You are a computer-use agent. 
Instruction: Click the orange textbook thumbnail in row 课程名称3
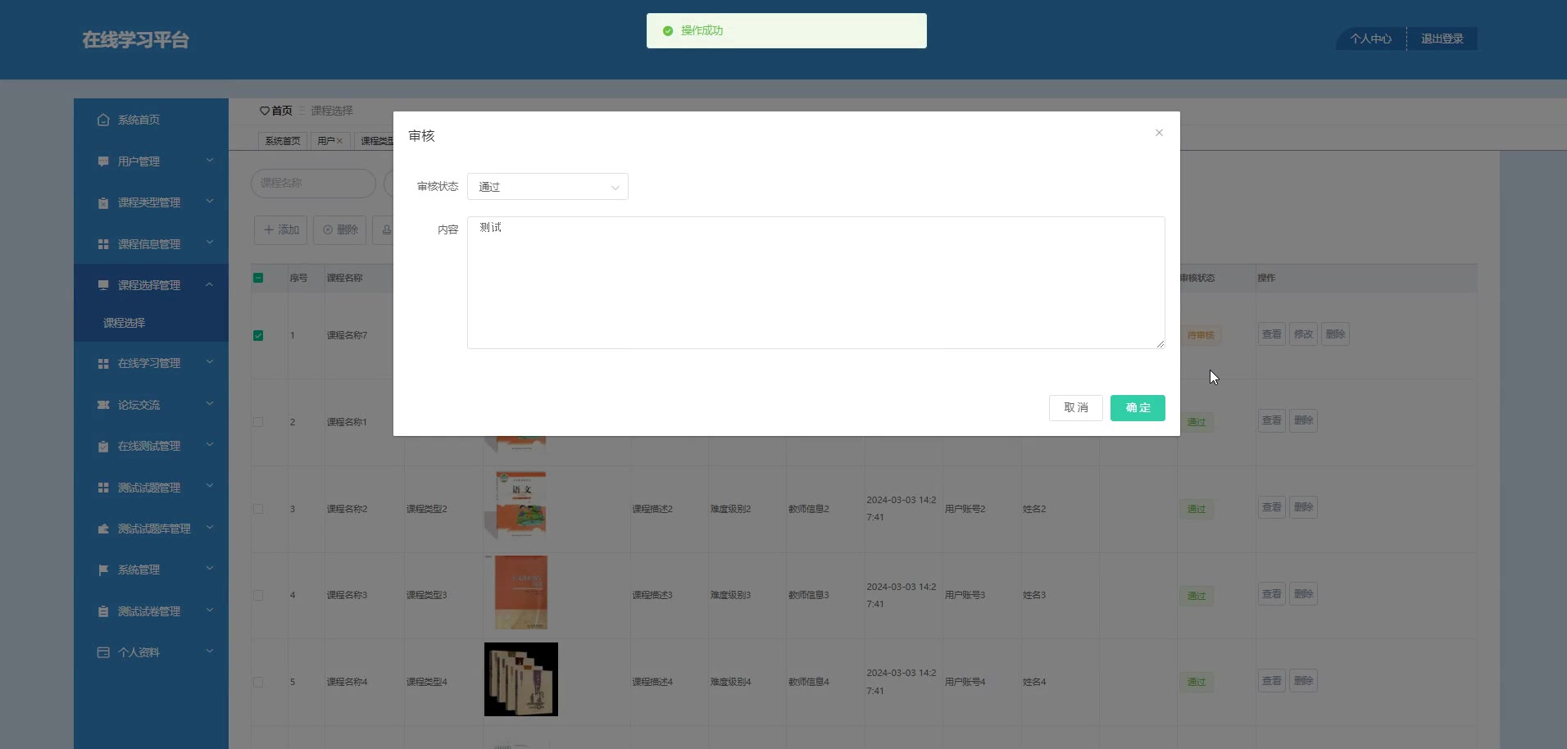point(520,592)
